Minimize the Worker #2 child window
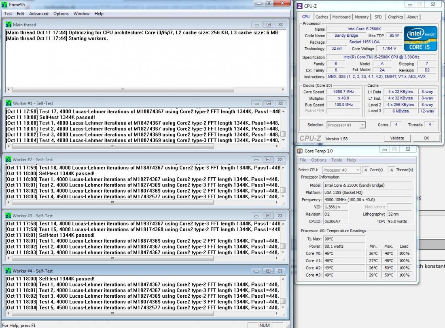The height and width of the screenshot is (328, 445). [x=256, y=160]
